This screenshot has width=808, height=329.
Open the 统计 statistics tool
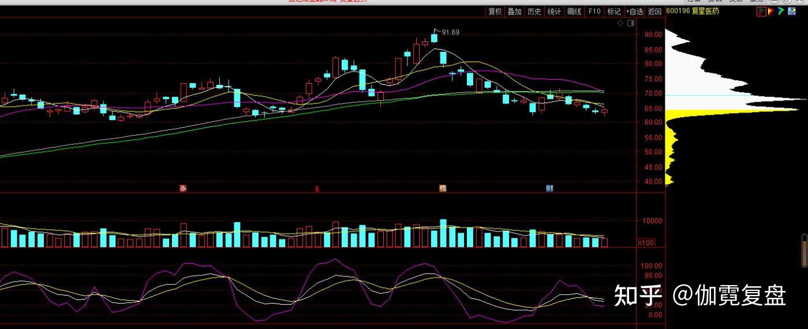click(x=554, y=12)
